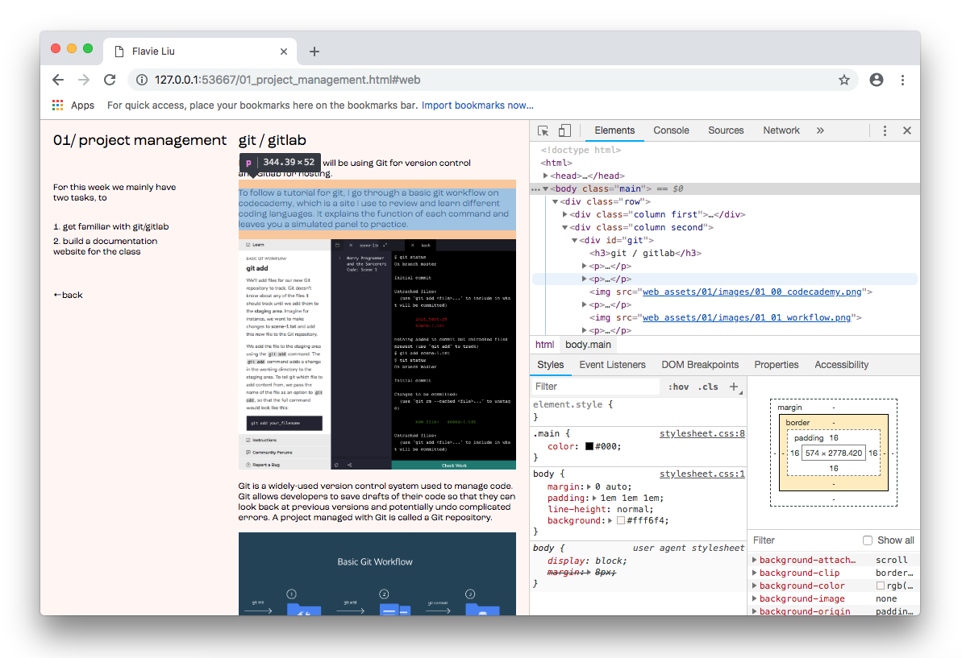The image size is (962, 658).
Task: Close the DevTools panel
Action: pos(907,130)
